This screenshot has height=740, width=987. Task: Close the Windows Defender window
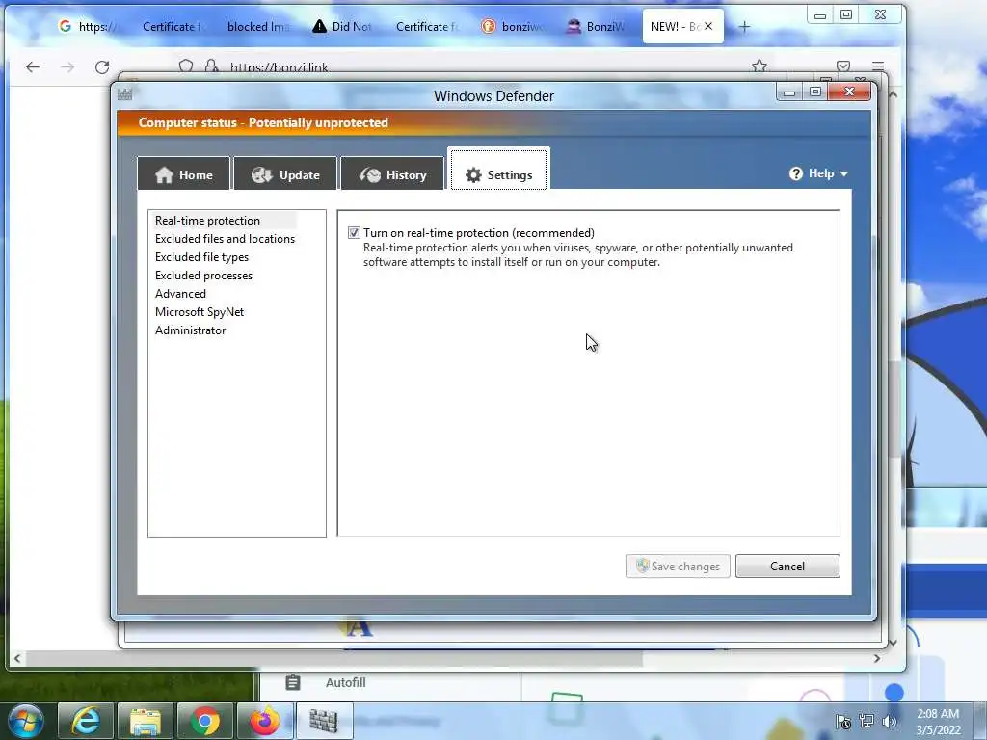(x=849, y=92)
